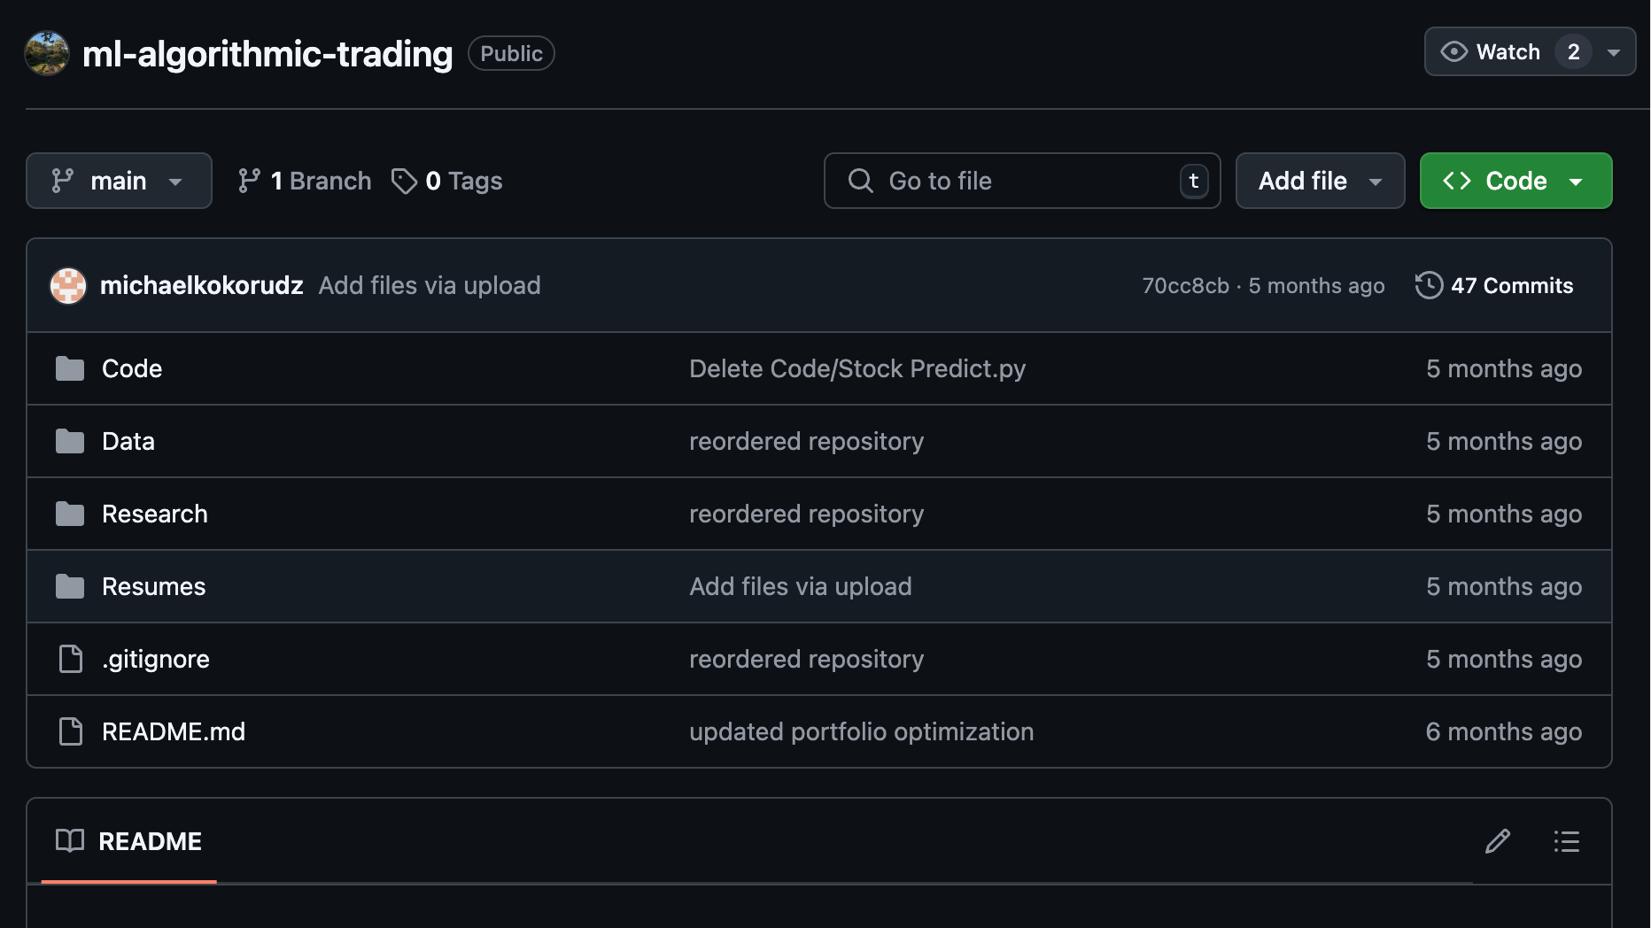
Task: Click the pencil icon to edit README
Action: click(x=1497, y=841)
